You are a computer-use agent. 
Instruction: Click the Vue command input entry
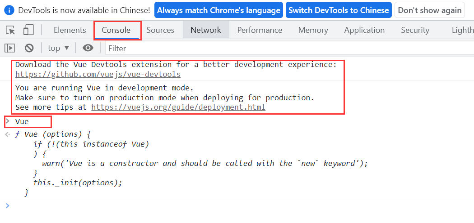point(22,122)
